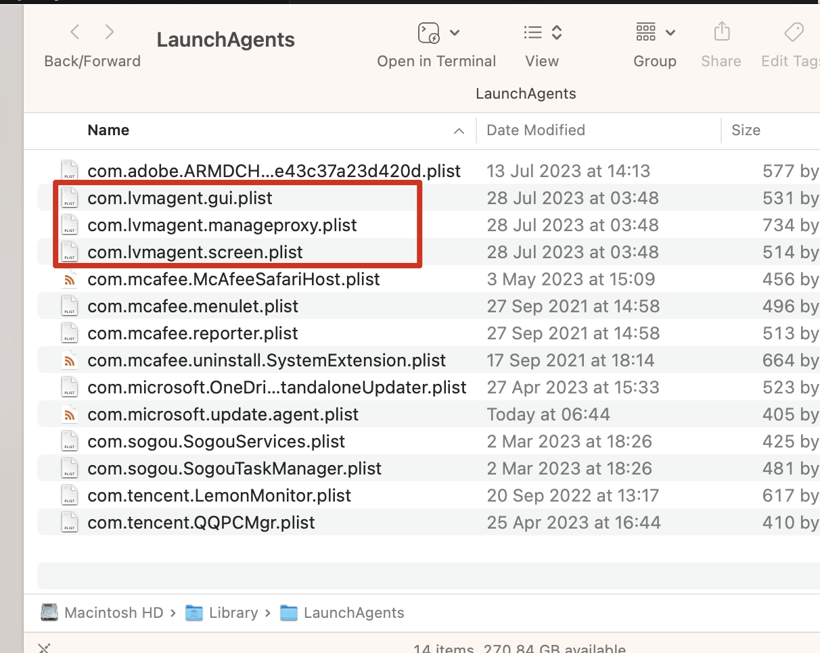The image size is (820, 653).
Task: Click plist icon of com.lvmagent.manageproxy.plist
Action: (69, 225)
